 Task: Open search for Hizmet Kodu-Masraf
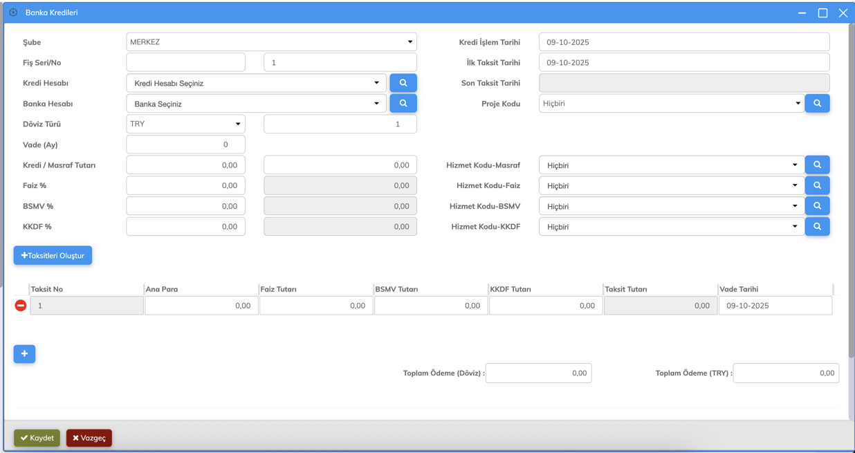(x=817, y=165)
